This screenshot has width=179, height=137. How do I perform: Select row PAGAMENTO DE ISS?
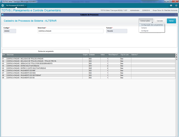(89, 78)
